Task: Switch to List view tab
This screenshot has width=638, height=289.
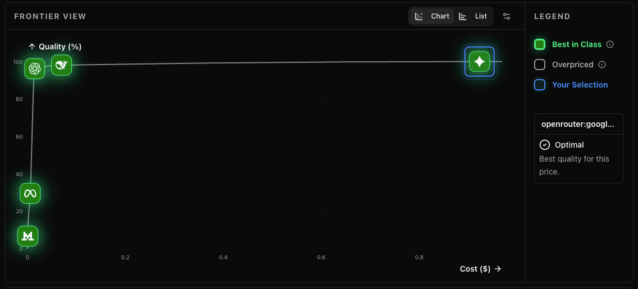Action: click(x=473, y=16)
